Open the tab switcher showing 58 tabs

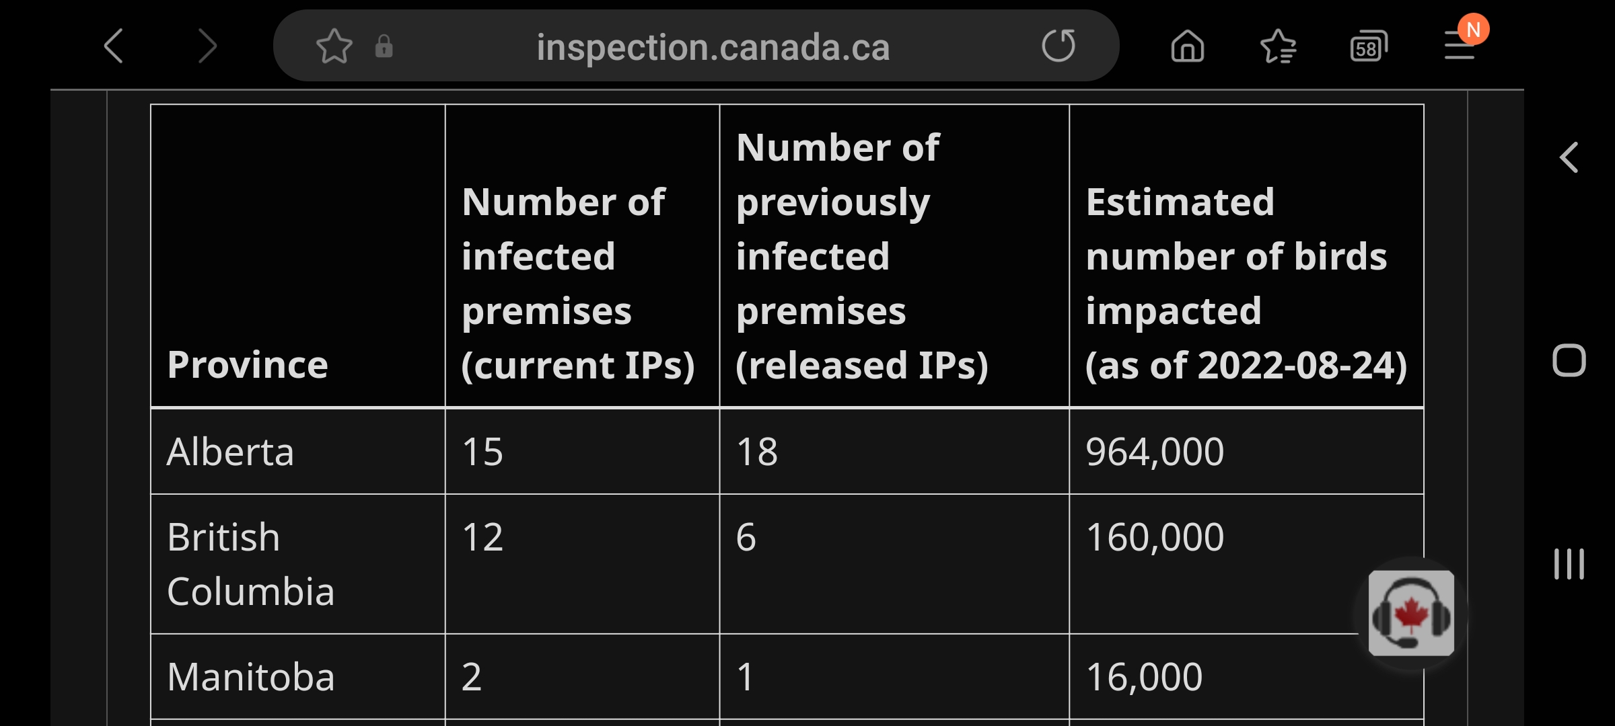(1368, 47)
